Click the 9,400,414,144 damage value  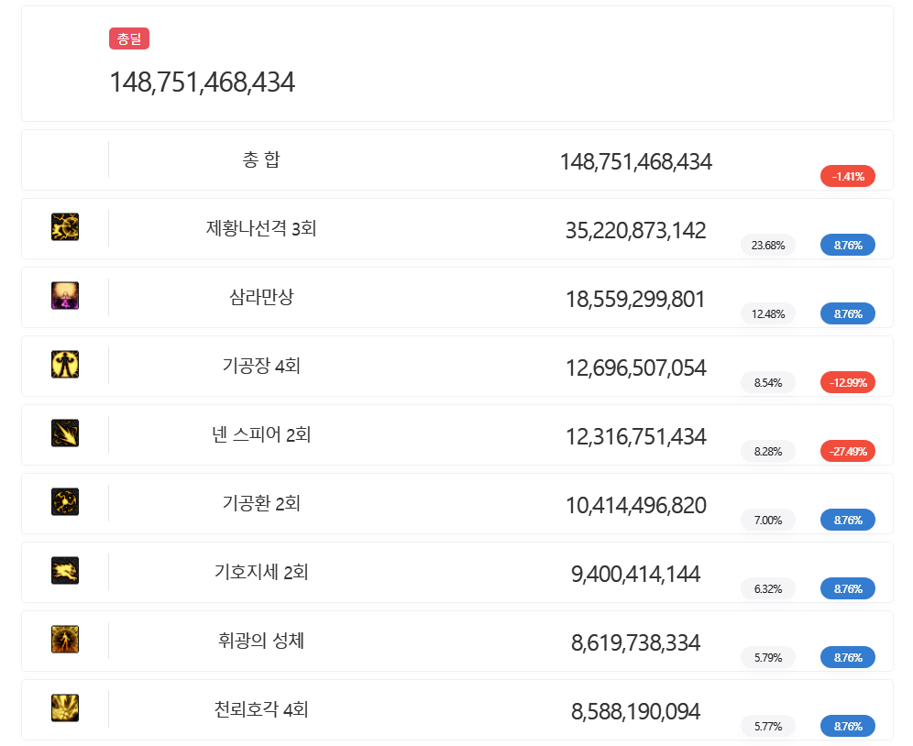tap(635, 575)
